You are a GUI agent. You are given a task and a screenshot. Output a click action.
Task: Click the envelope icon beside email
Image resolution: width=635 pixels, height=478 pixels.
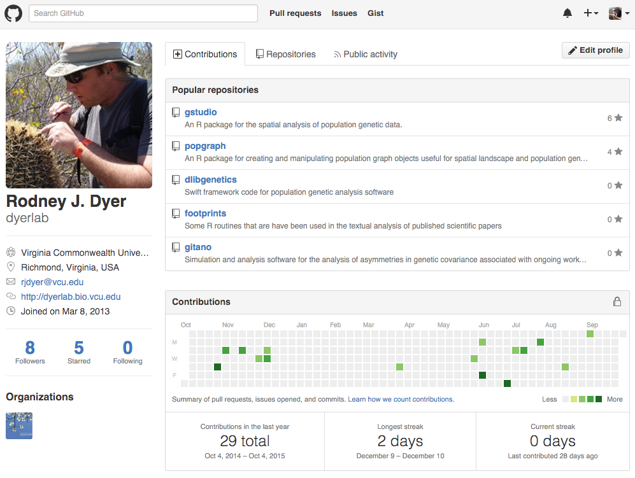click(11, 282)
